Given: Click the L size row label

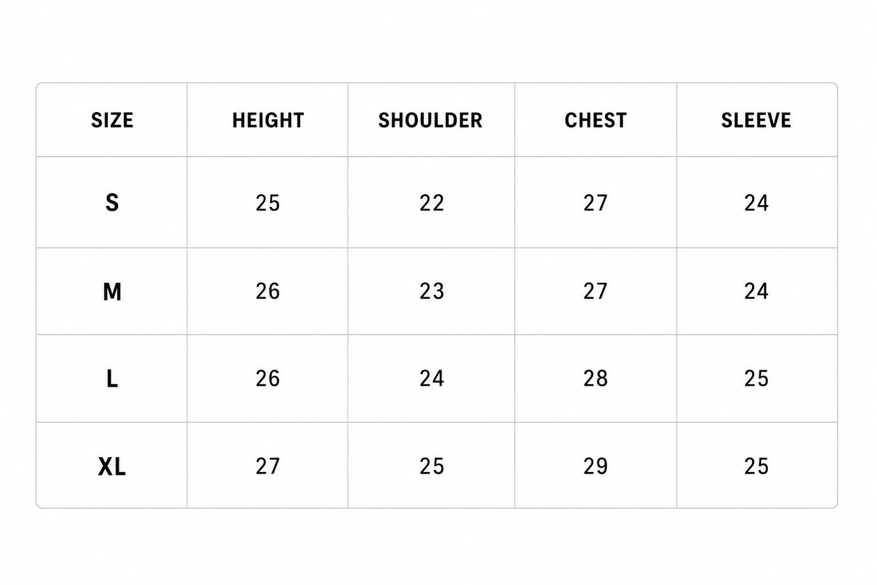Looking at the screenshot, I should tap(112, 379).
